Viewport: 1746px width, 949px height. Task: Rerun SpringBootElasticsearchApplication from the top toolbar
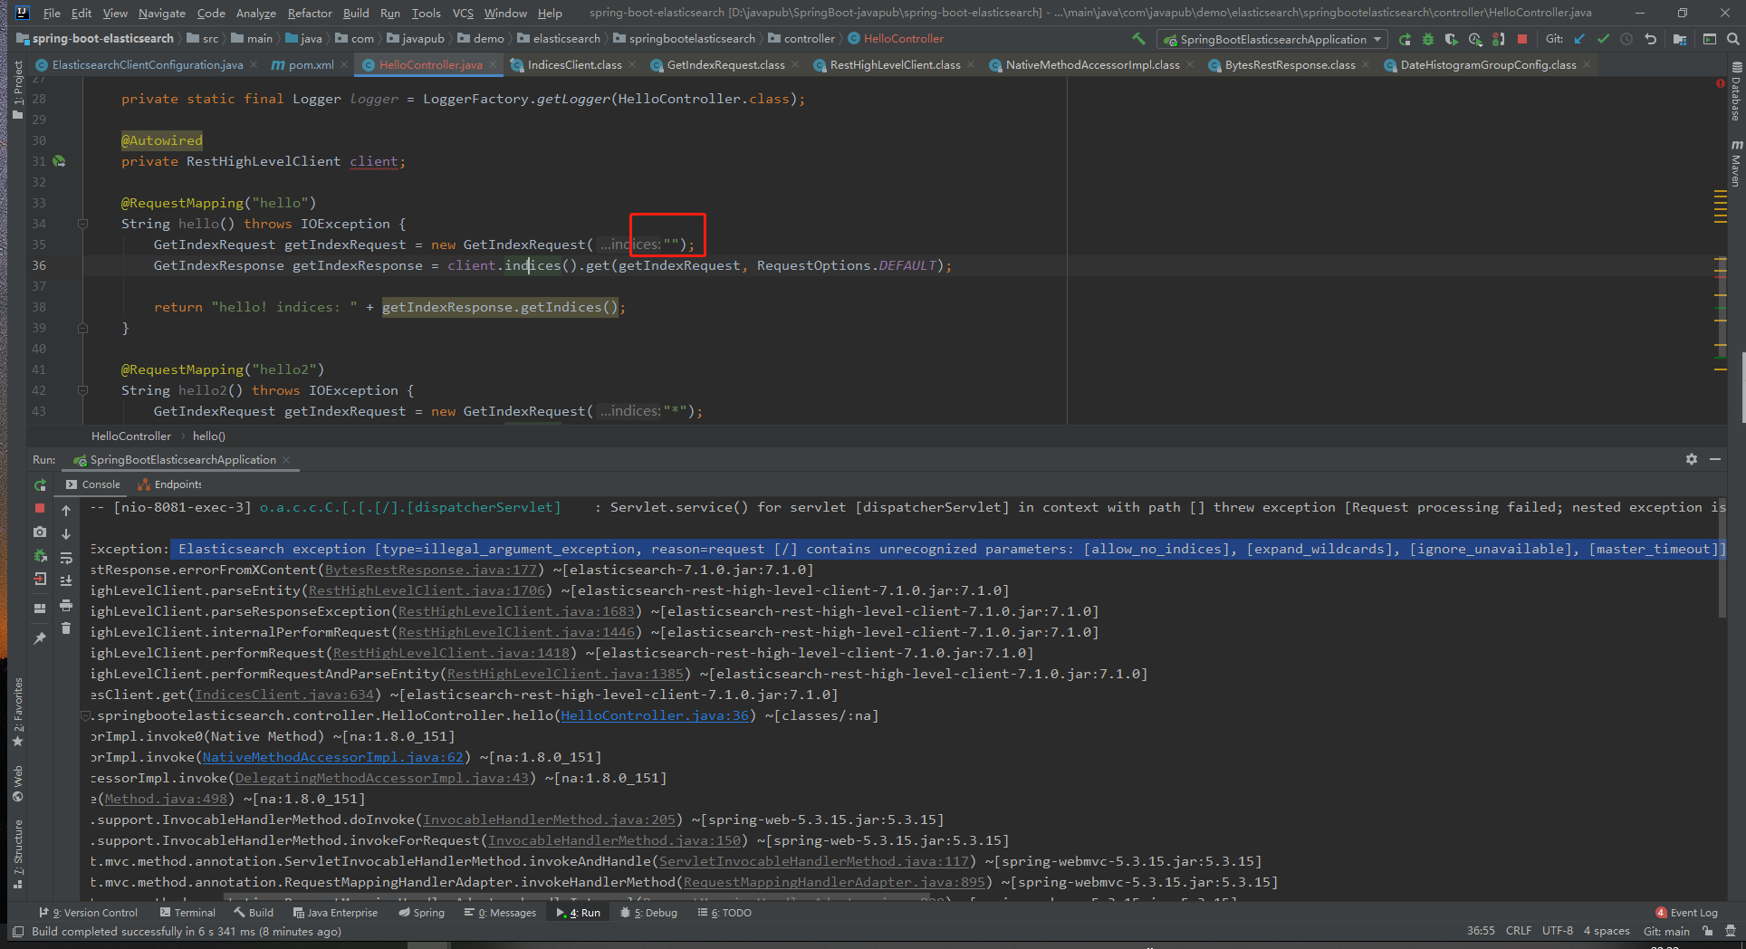coord(1405,39)
